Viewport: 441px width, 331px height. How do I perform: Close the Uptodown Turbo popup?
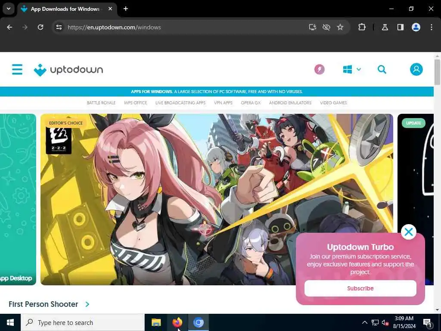[408, 232]
